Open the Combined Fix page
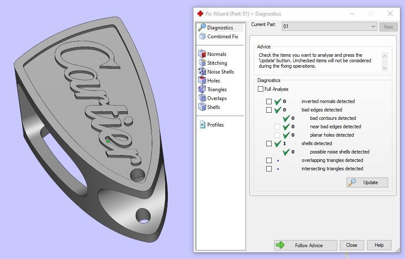 click(x=222, y=37)
